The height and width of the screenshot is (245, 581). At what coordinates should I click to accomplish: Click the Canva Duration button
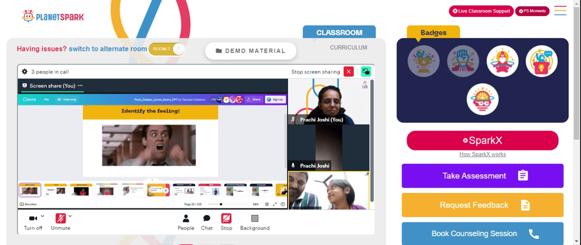(28, 204)
